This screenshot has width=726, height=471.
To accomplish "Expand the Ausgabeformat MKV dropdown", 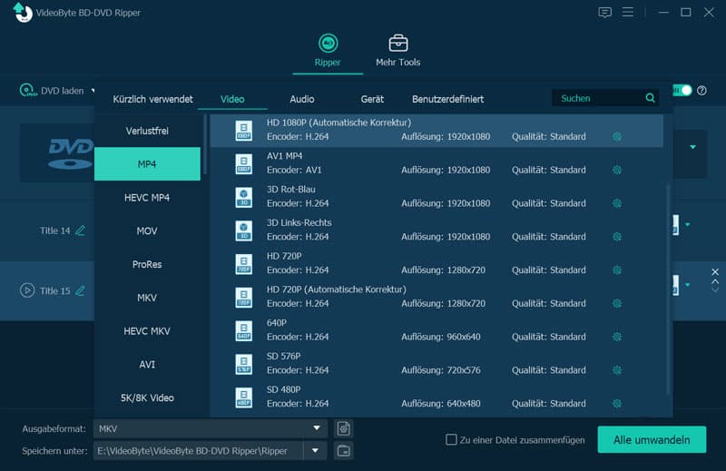I will click(317, 428).
